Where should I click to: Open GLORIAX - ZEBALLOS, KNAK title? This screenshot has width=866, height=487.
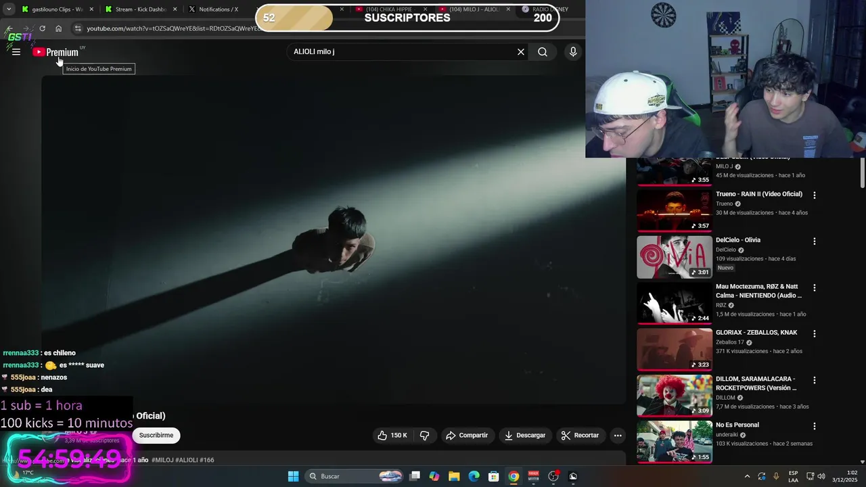click(x=756, y=333)
